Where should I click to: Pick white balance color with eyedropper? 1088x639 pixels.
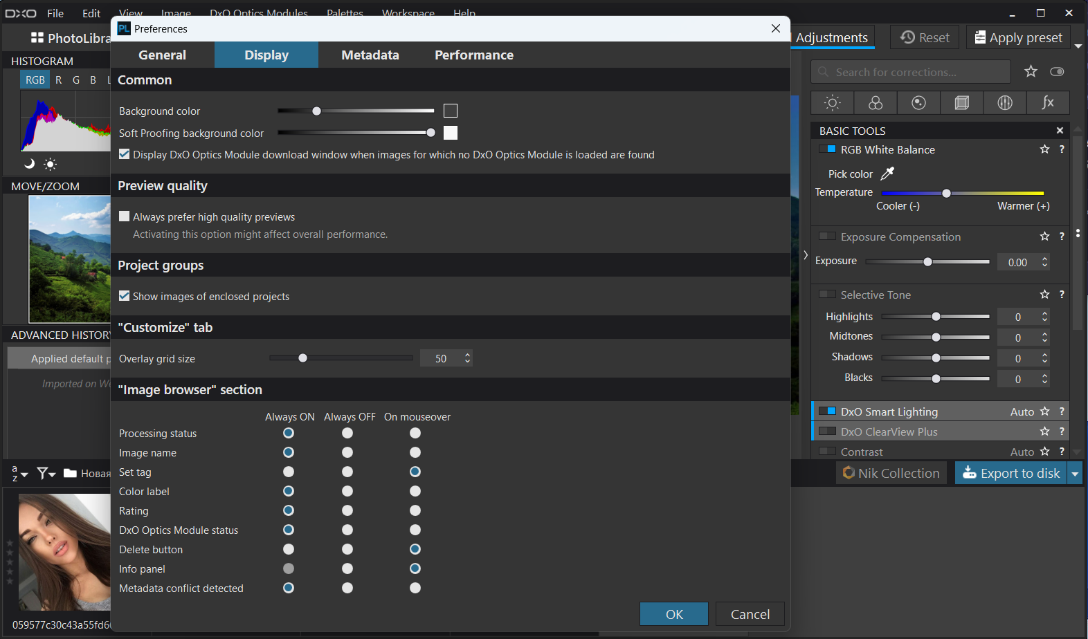887,174
